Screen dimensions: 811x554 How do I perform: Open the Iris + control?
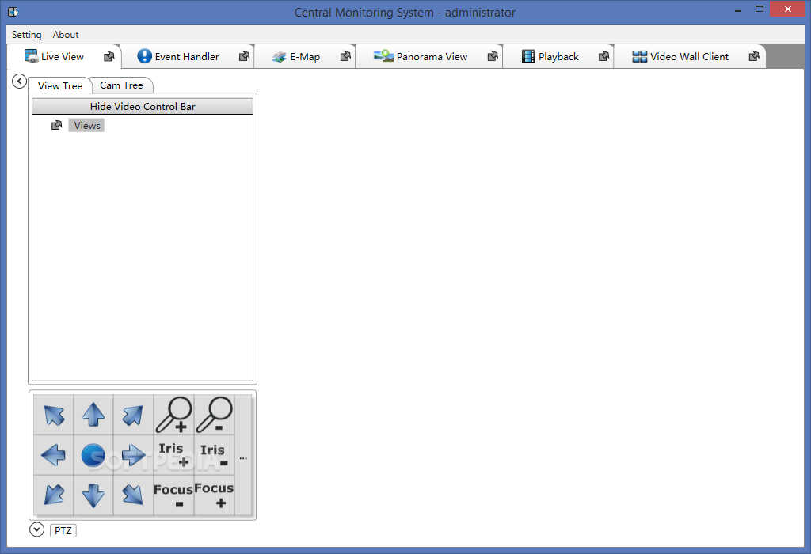173,455
